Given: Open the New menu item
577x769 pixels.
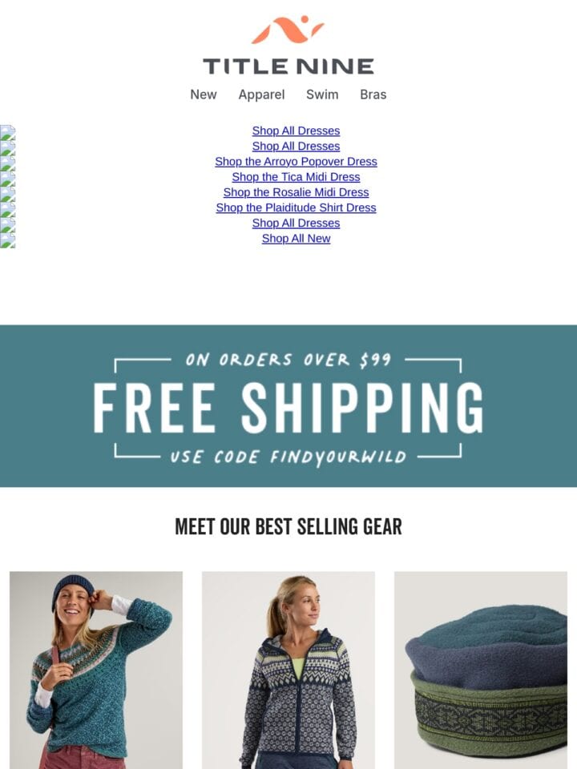Looking at the screenshot, I should coord(203,95).
